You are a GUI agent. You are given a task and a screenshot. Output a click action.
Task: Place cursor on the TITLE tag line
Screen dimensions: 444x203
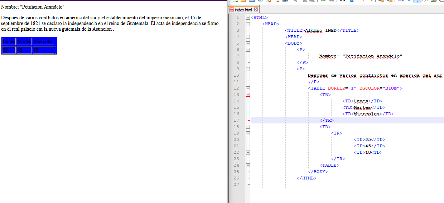pos(322,30)
